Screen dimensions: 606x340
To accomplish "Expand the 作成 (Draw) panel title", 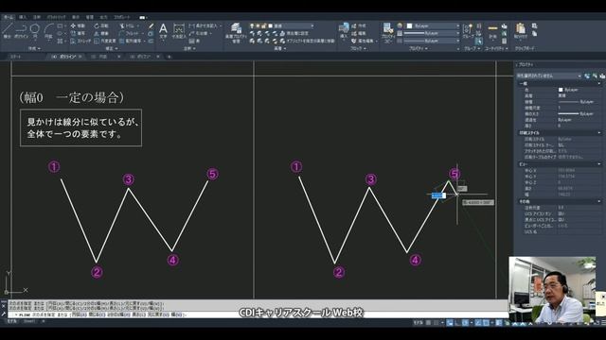I will 34,48.
